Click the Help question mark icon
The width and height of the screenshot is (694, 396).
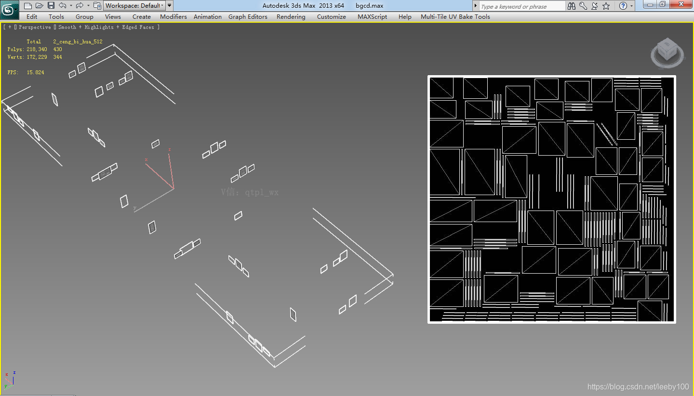(x=623, y=6)
